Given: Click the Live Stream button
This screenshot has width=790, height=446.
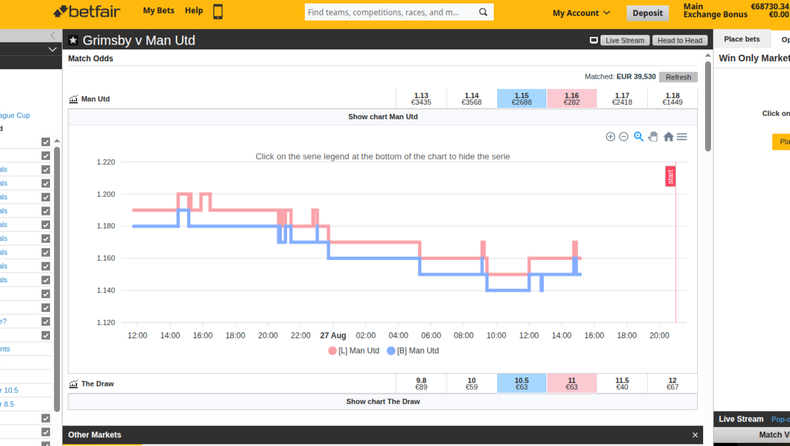Looking at the screenshot, I should (x=625, y=40).
